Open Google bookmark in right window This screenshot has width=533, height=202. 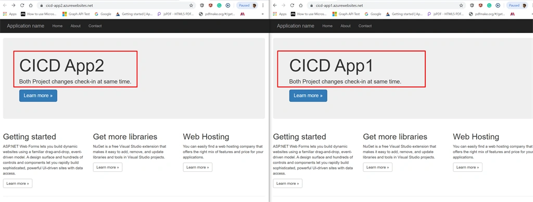[373, 14]
